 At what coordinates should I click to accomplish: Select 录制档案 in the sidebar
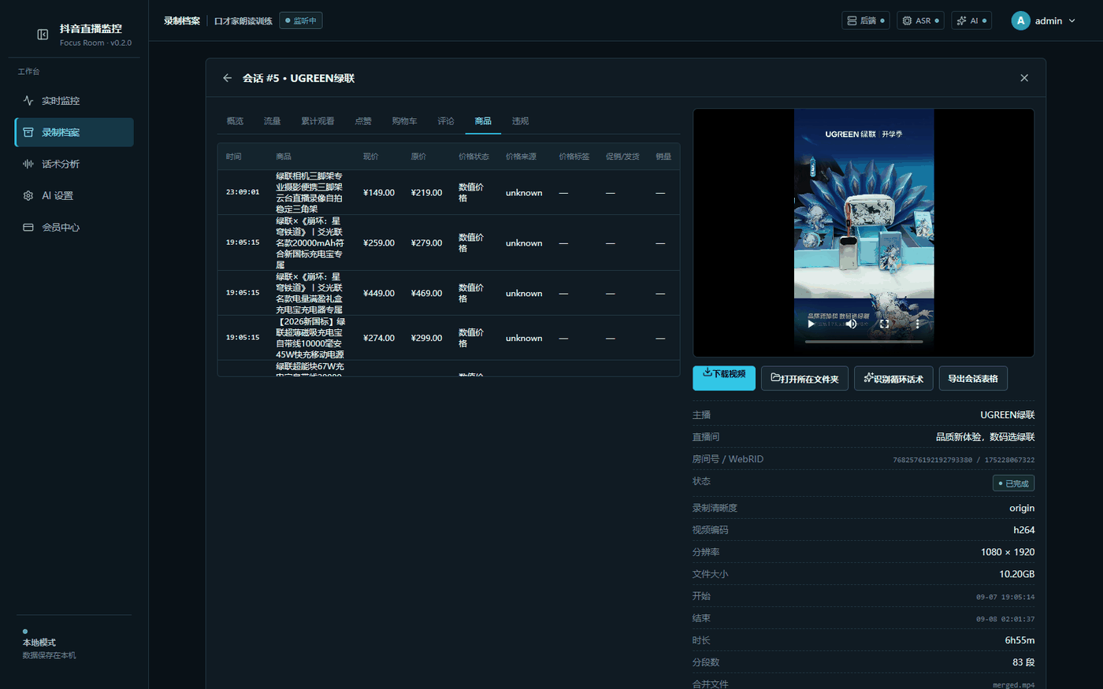pyautogui.click(x=74, y=132)
